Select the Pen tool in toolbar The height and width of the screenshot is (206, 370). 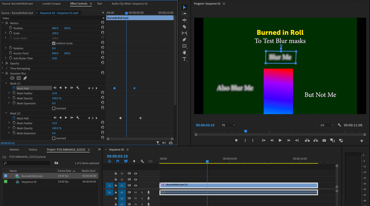tap(184, 40)
